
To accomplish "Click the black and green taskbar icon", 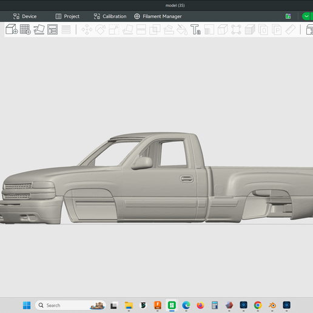I will click(x=143, y=305).
